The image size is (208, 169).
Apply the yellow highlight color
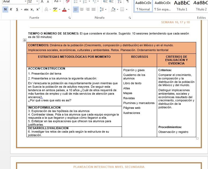pos(55,9)
